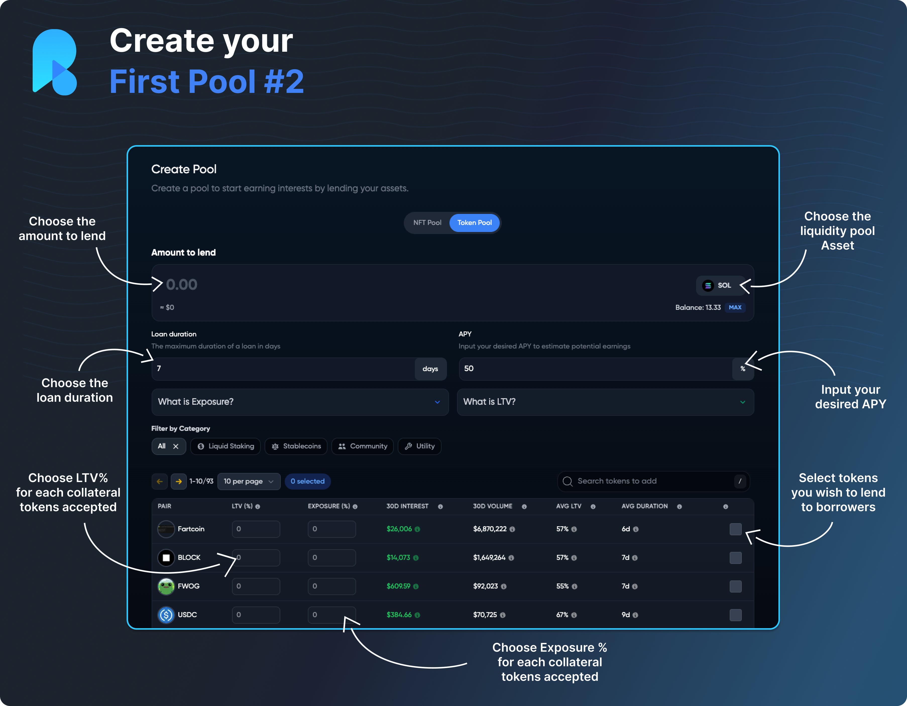Expand the What is Exposure? section
The width and height of the screenshot is (907, 706).
(300, 402)
